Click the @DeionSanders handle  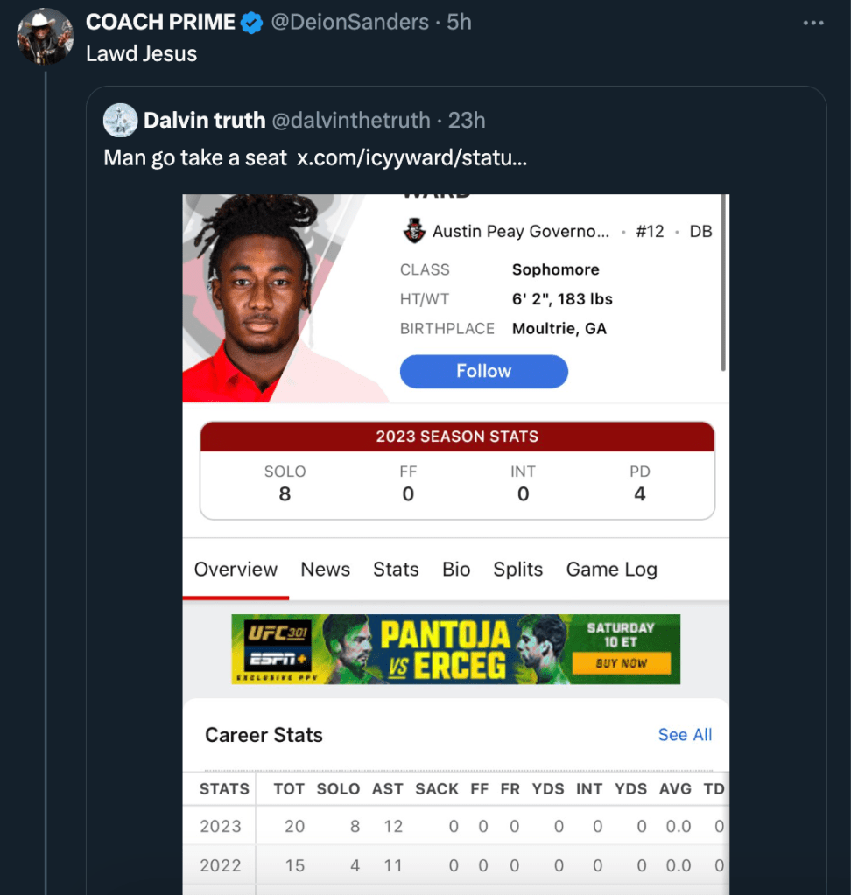pyautogui.click(x=350, y=23)
